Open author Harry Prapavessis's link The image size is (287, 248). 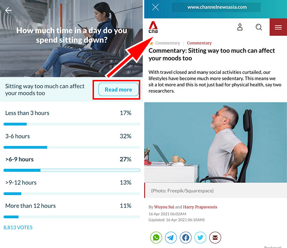pos(200,207)
